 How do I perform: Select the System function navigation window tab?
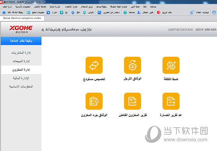point(22,18)
